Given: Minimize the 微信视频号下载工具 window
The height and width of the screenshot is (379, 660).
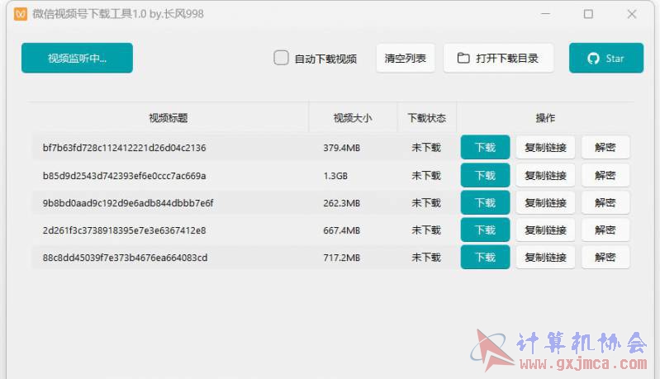Looking at the screenshot, I should coord(545,14).
